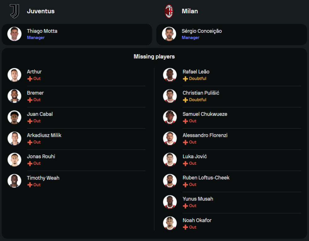Click the red injury cross under Noah Okafor
Image resolution: width=309 pixels, height=241 pixels.
click(185, 227)
